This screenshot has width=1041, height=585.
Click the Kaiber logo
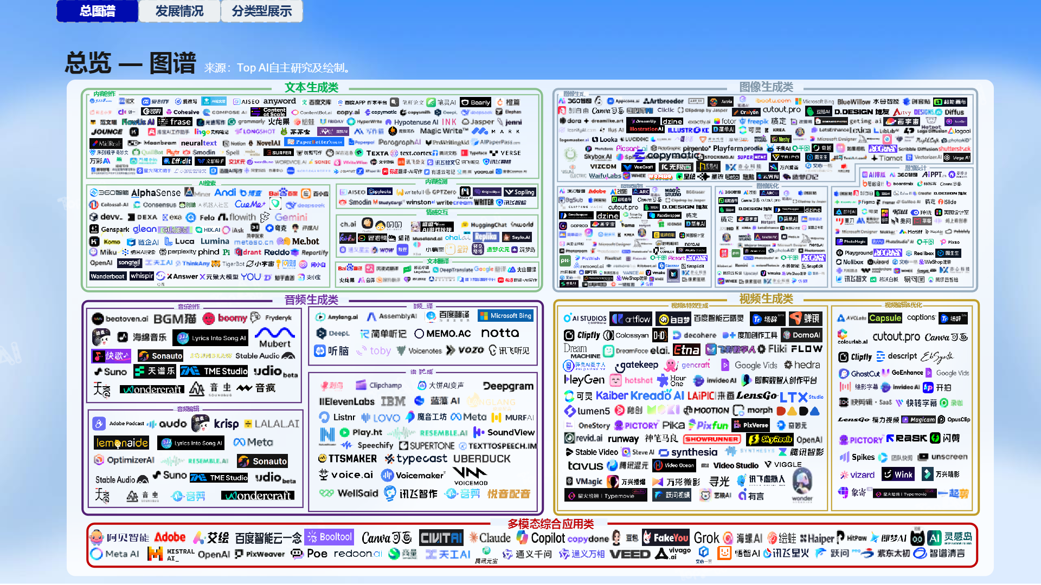coord(612,395)
